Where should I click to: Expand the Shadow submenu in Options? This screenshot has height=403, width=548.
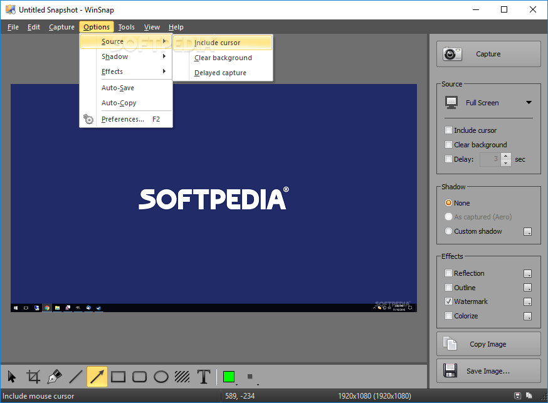126,56
